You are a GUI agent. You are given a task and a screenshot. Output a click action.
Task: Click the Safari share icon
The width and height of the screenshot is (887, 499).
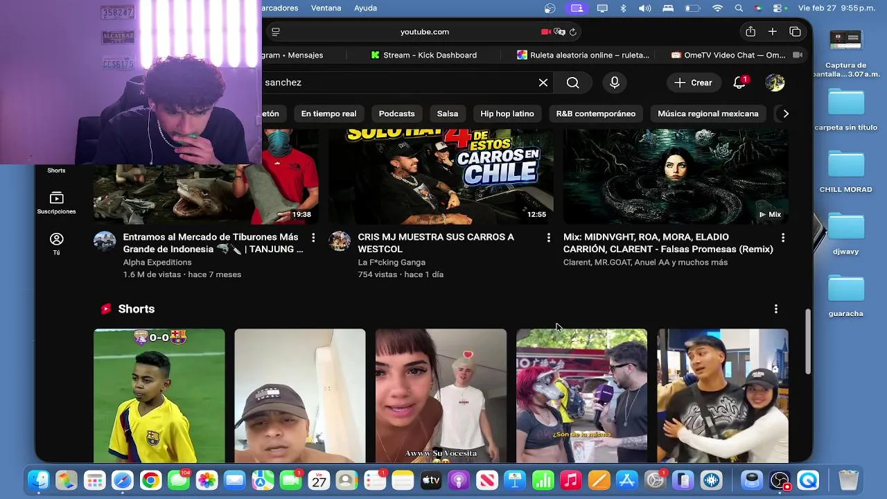(750, 32)
